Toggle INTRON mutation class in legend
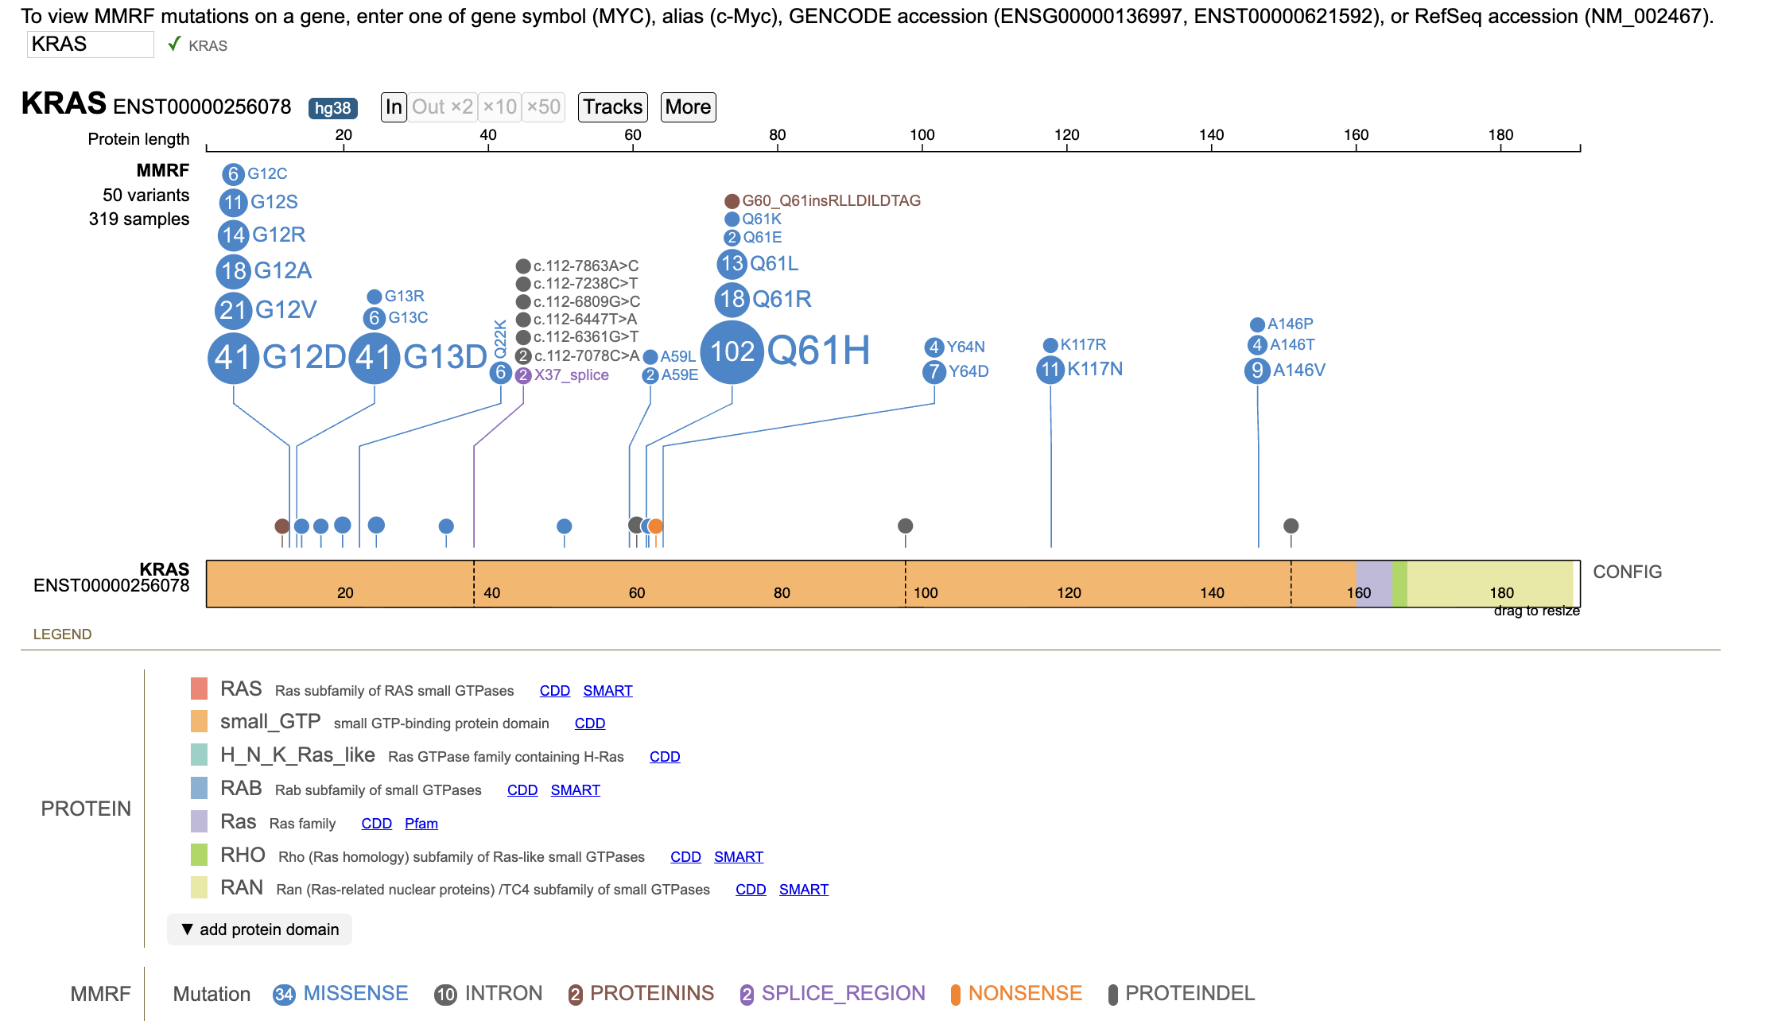This screenshot has height=1032, width=1770. coord(488,994)
